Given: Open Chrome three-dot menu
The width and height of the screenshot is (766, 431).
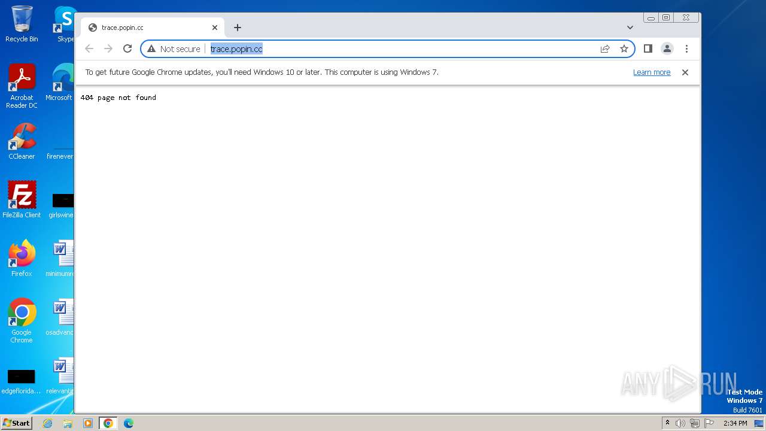Looking at the screenshot, I should (x=686, y=48).
